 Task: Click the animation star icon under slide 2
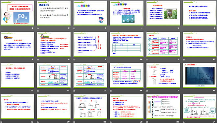(x=38, y=28)
